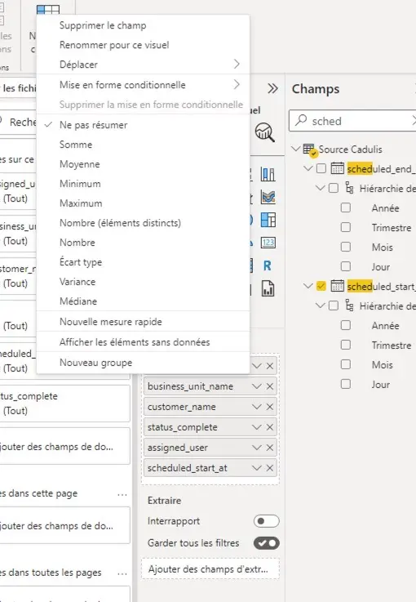Click Ajouter des champs d'extr... well
Screen dimensions: 416x602
pos(210,569)
